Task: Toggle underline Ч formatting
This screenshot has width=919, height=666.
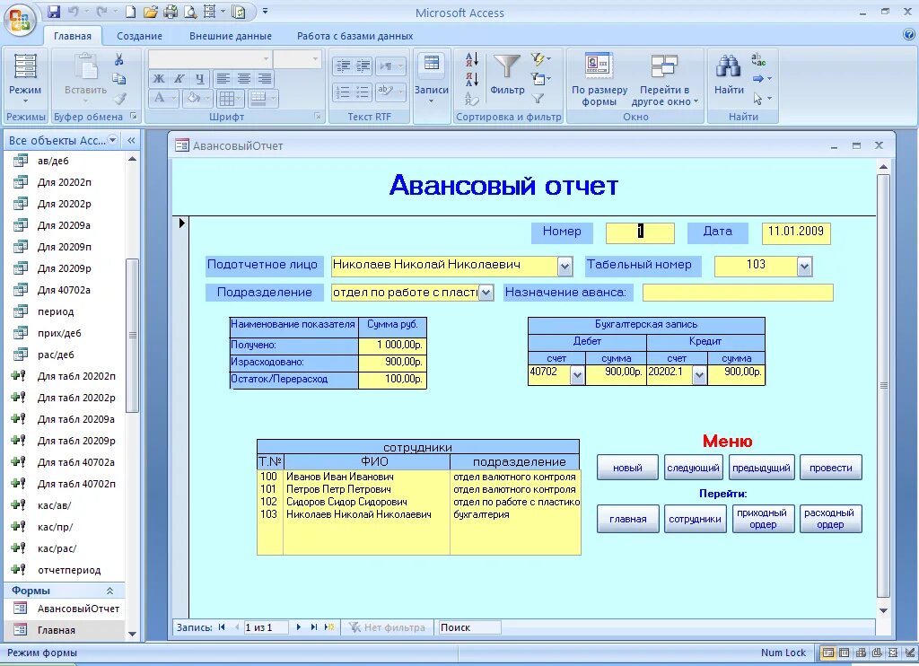Action: [x=200, y=78]
